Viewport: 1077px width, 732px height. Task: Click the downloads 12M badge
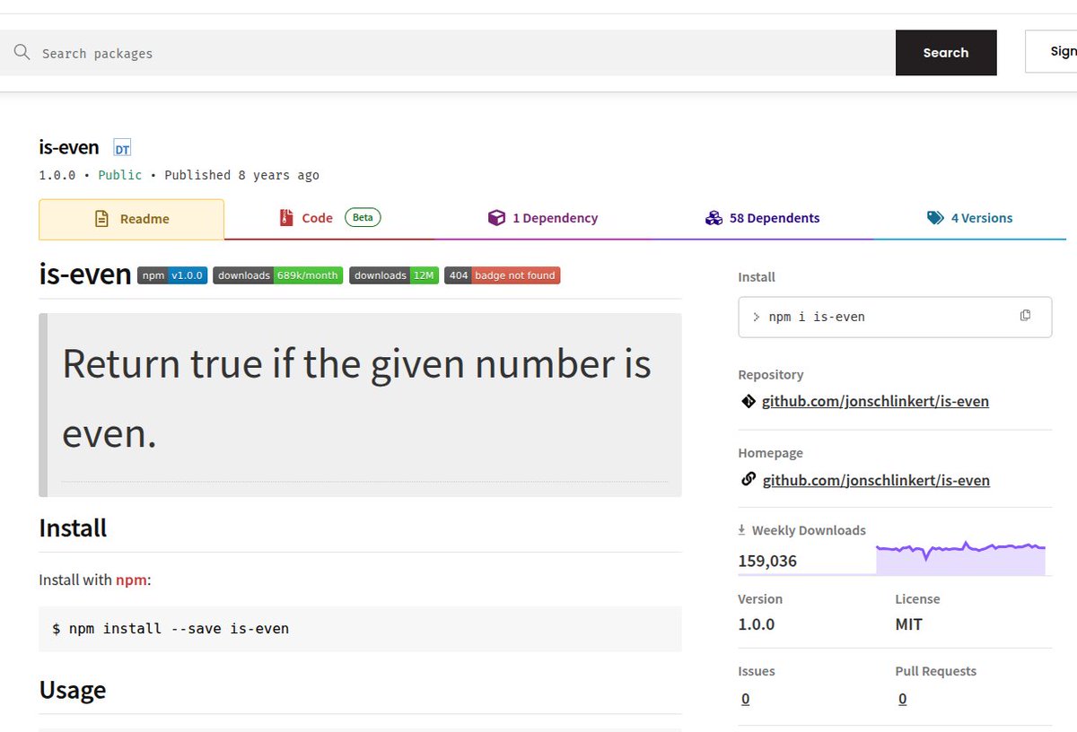(394, 275)
